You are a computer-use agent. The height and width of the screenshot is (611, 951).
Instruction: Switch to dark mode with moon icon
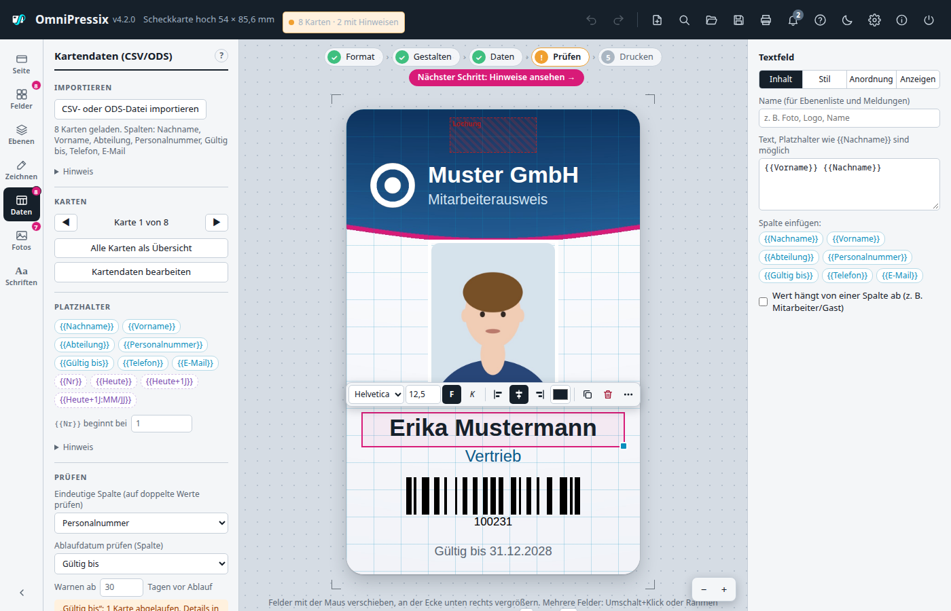pos(847,20)
